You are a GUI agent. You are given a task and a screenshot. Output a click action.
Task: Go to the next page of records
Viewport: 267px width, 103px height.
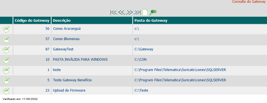[129, 13]
